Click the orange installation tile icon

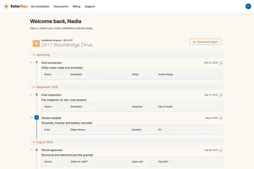[36, 43]
